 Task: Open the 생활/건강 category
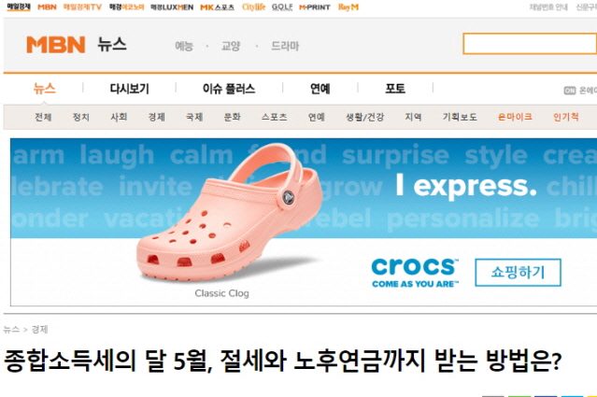pos(364,117)
